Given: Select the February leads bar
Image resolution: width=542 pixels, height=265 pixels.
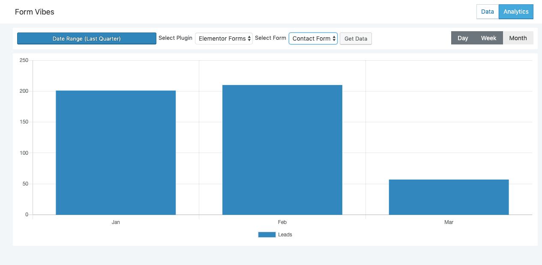Looking at the screenshot, I should (x=282, y=150).
